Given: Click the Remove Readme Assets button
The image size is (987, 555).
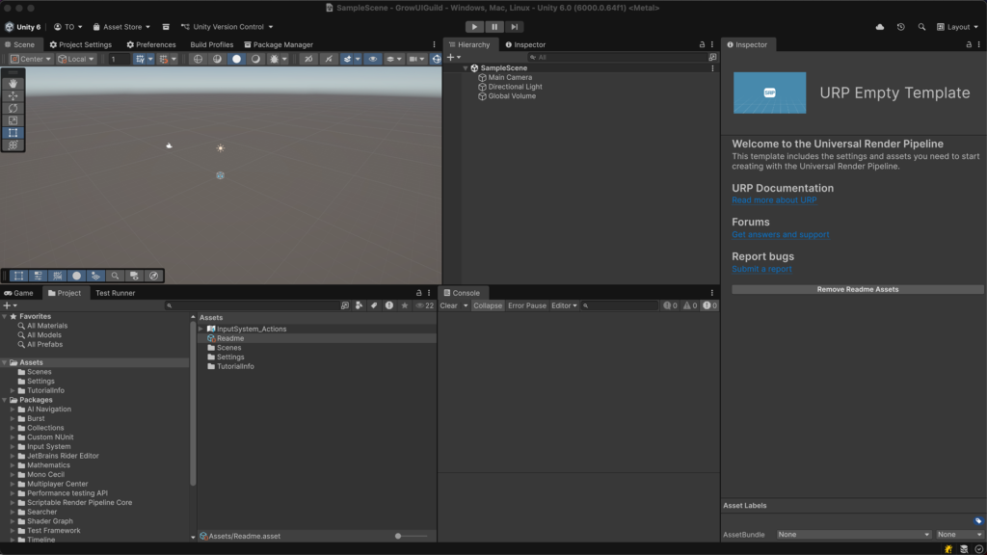Looking at the screenshot, I should pos(857,289).
